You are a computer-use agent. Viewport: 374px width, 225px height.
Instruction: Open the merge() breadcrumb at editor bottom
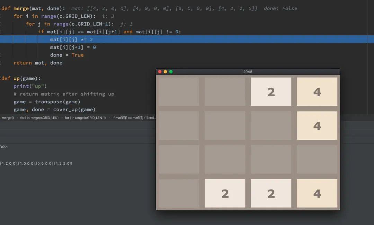click(7, 118)
